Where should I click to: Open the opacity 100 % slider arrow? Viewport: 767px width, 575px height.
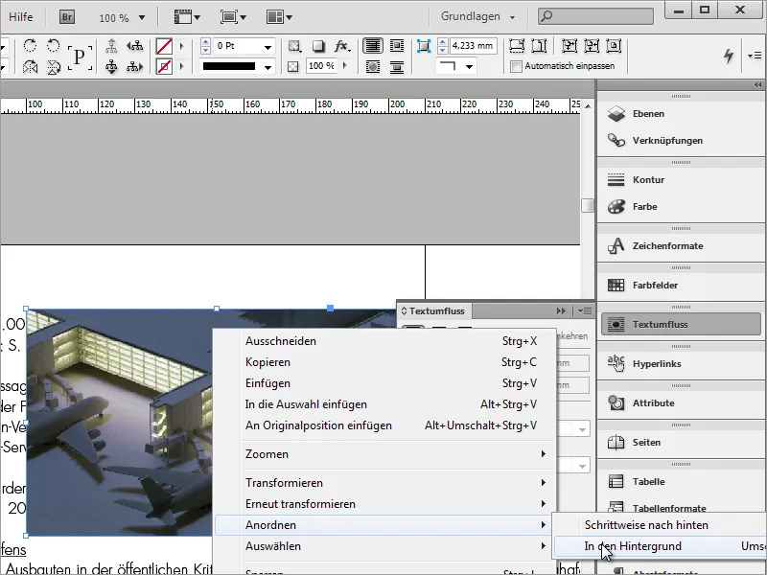click(x=345, y=66)
